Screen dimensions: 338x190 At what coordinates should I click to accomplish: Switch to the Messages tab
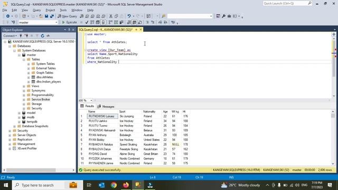pos(106,107)
